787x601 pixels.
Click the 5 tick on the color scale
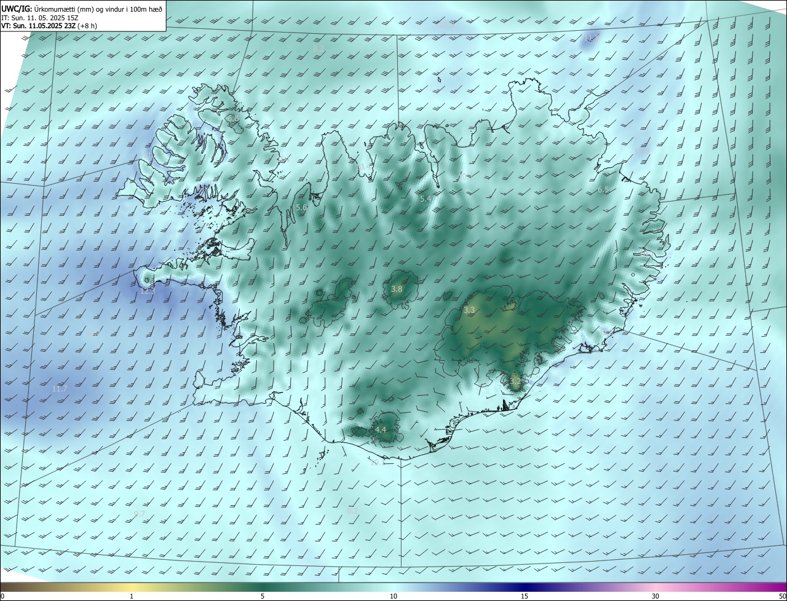[263, 596]
